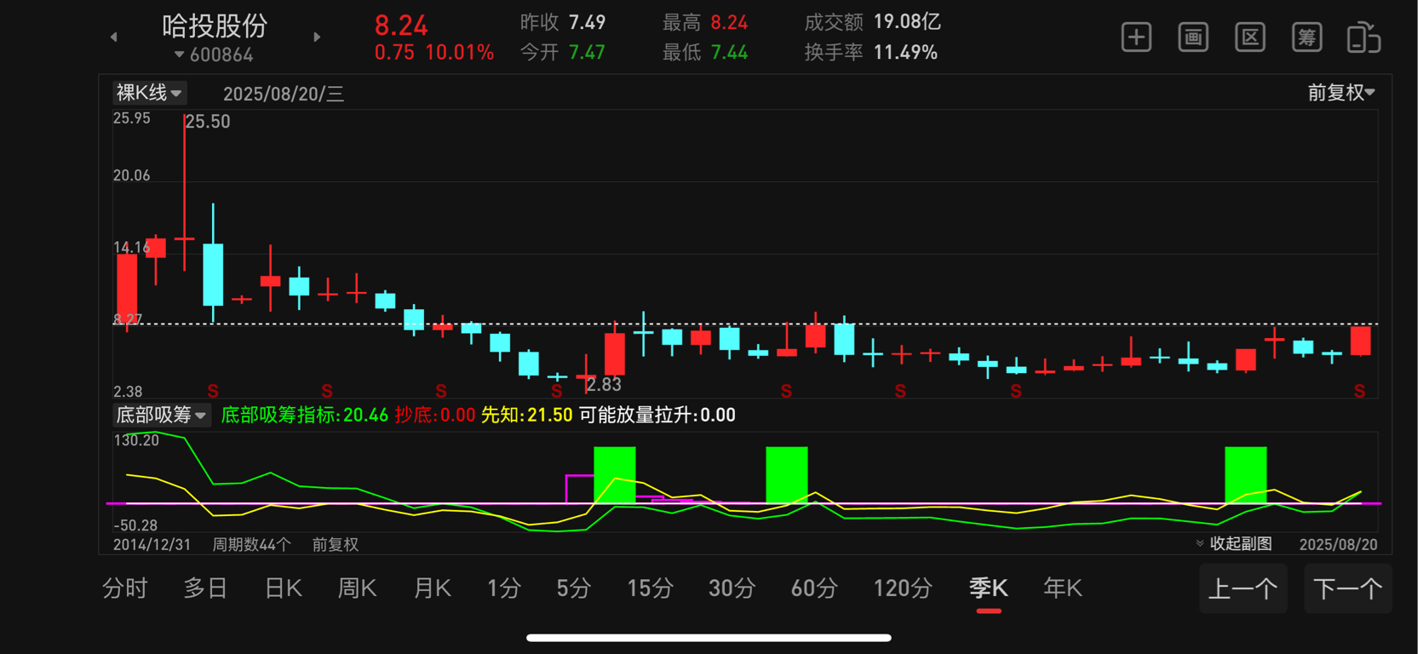The width and height of the screenshot is (1418, 654).
Task: Switch to the 分时 tab
Action: click(x=125, y=588)
